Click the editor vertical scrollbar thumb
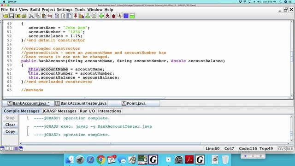The width and height of the screenshot is (295, 166). 292,57
